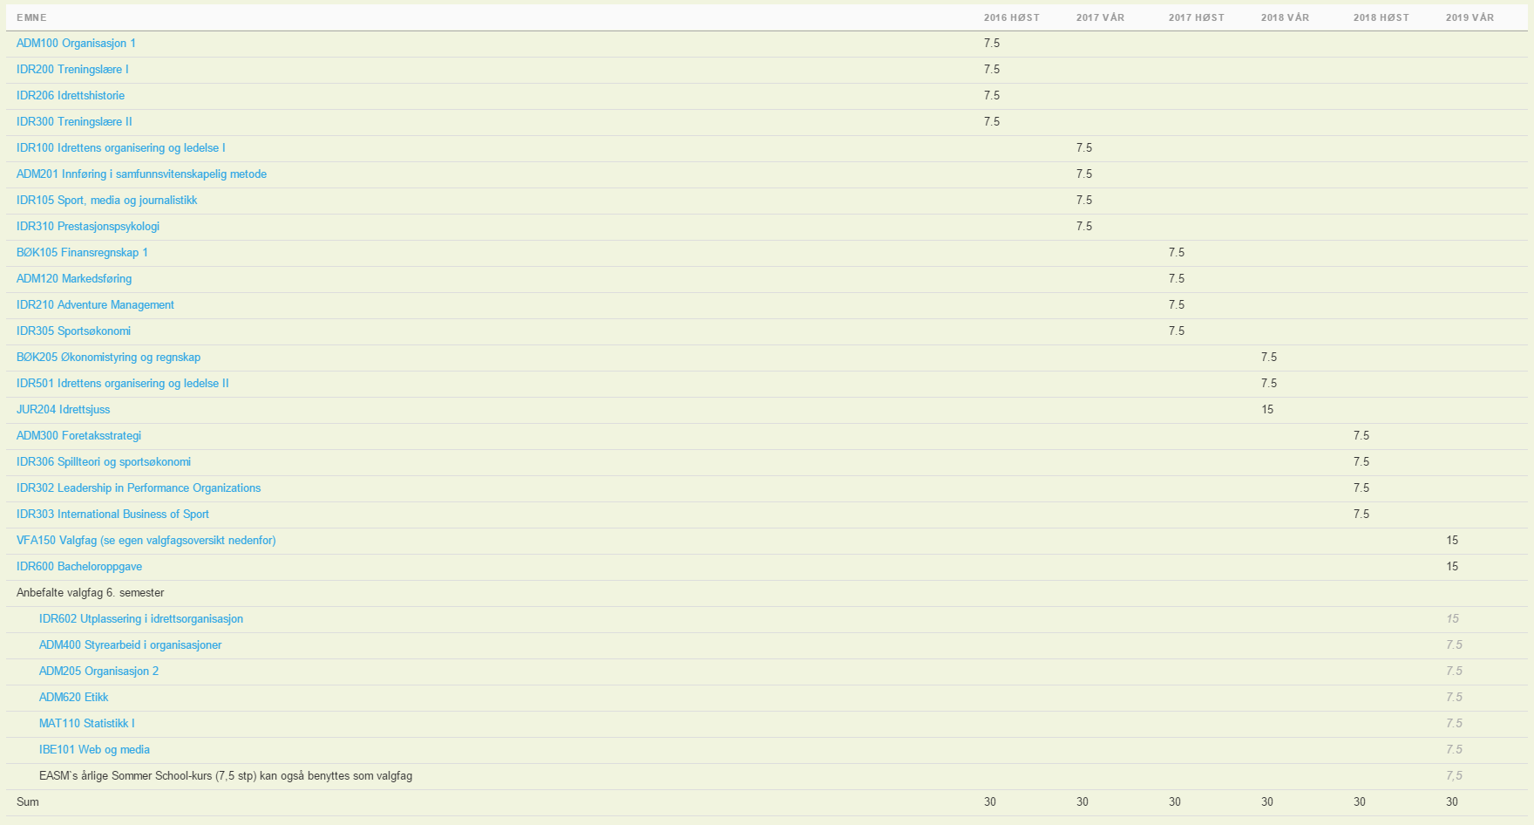This screenshot has width=1534, height=825.
Task: Click the 2017 HØST column header
Action: click(1196, 17)
